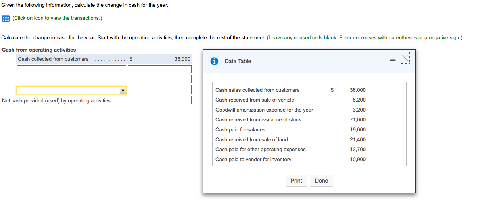Open '(Click on icon to view the transactions.)' link
The height and width of the screenshot is (210, 493).
click(x=58, y=18)
